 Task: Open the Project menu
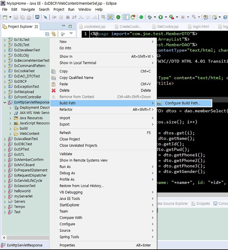coord(59,9)
